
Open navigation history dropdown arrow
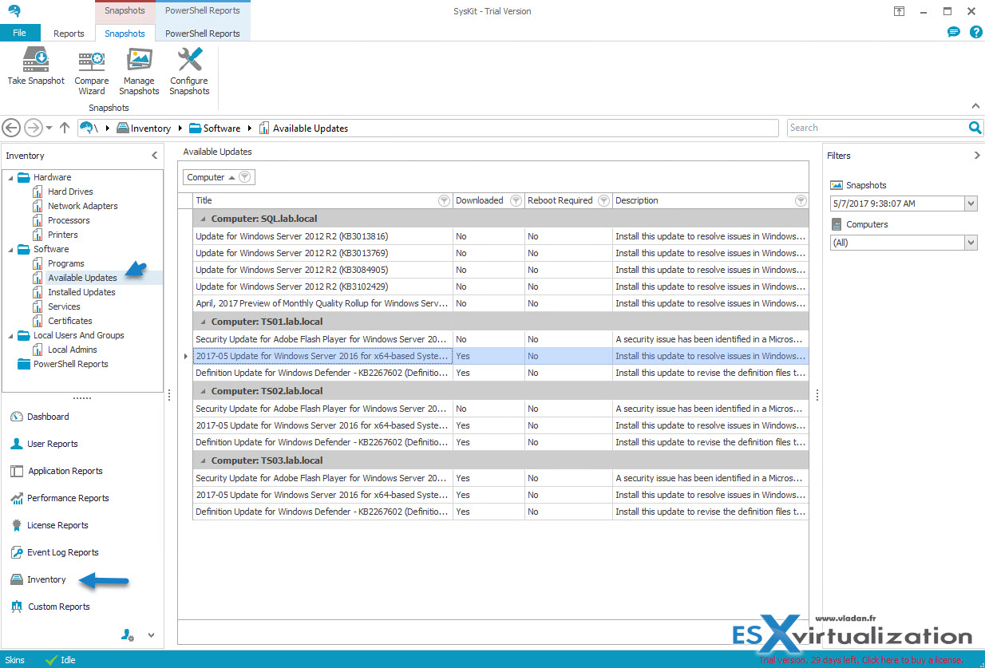[49, 128]
